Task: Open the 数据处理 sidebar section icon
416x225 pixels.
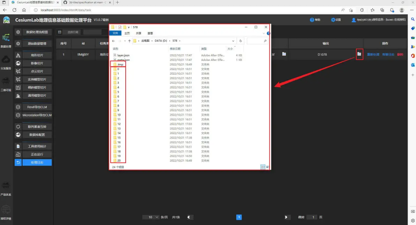Action: [6, 38]
